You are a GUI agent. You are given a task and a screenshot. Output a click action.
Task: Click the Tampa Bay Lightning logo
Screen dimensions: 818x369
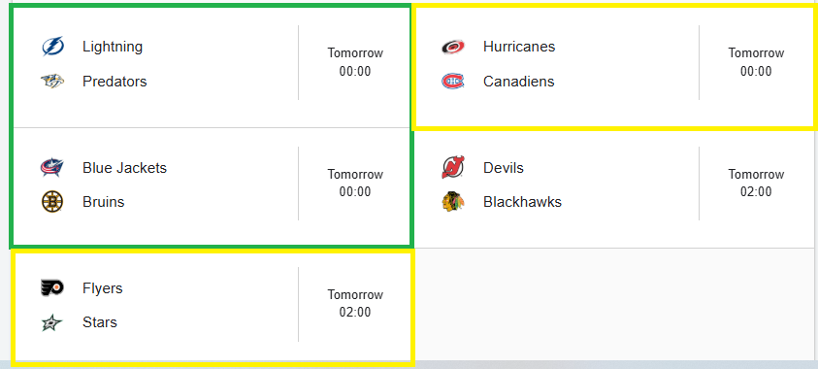click(x=52, y=47)
